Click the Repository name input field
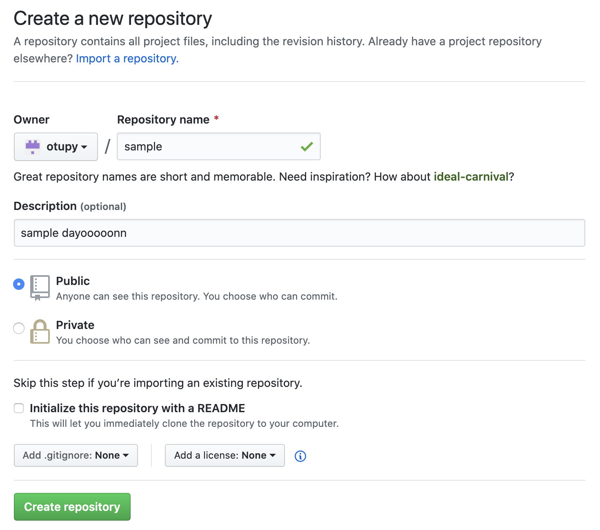Screen dimensions: 600x530 click(x=219, y=146)
